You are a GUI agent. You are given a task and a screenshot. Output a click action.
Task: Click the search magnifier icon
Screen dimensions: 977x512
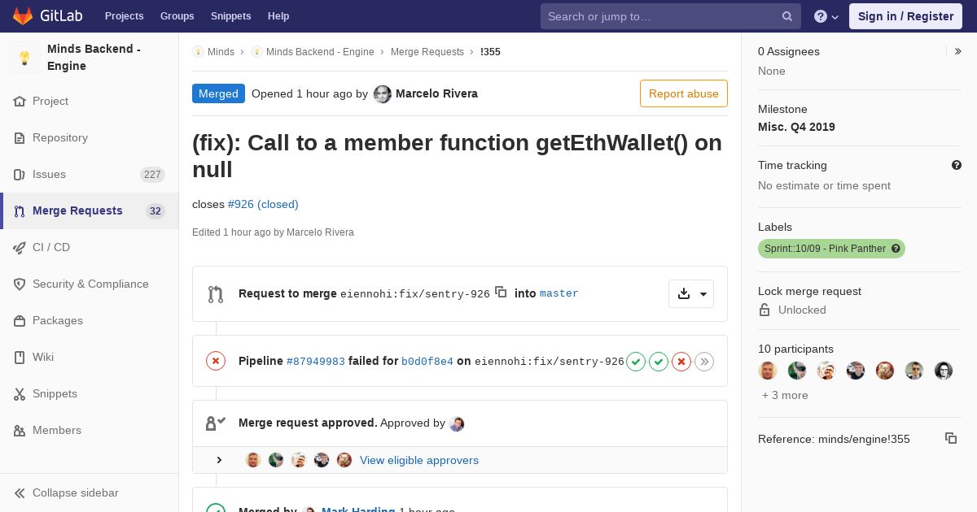[x=787, y=16]
